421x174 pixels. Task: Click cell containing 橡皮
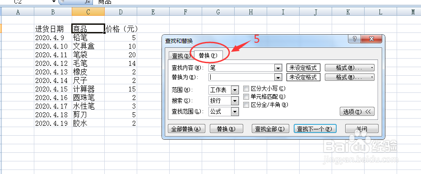88,72
